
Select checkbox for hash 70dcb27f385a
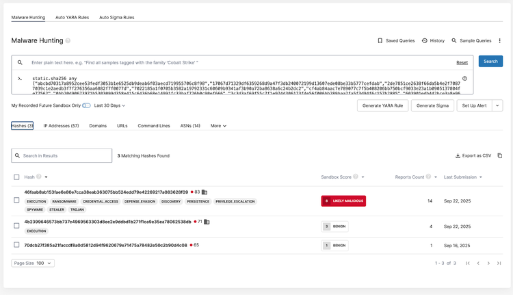tap(17, 245)
